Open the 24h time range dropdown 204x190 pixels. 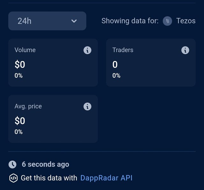pyautogui.click(x=47, y=21)
